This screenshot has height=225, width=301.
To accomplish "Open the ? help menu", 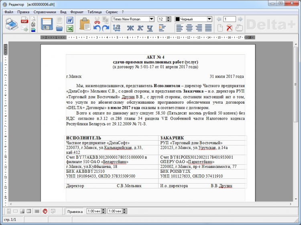I will tap(123, 12).
